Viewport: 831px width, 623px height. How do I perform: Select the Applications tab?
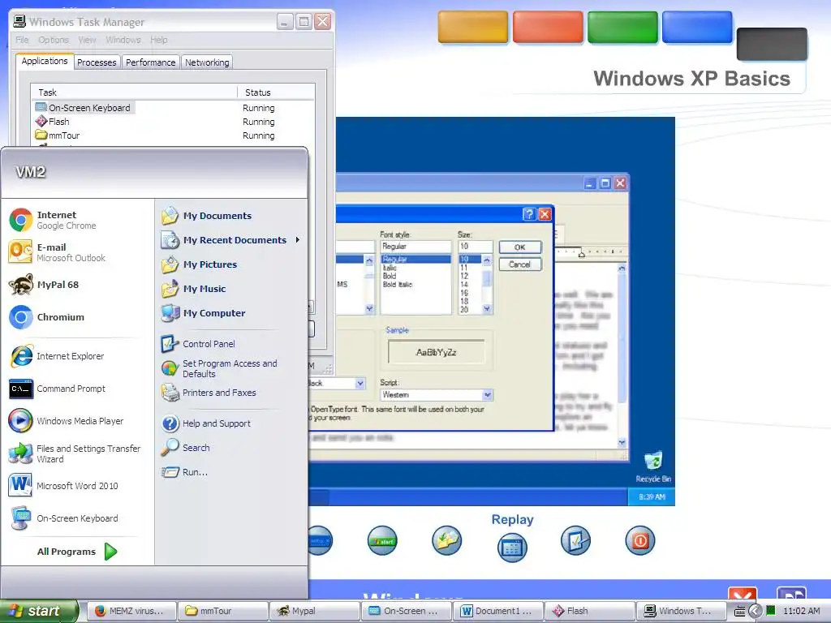45,61
